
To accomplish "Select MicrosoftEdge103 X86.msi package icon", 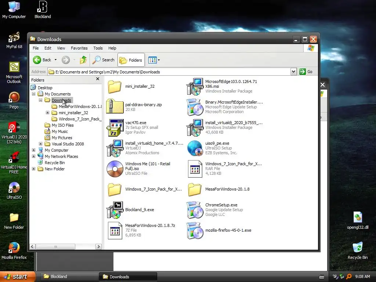I will 195,87.
